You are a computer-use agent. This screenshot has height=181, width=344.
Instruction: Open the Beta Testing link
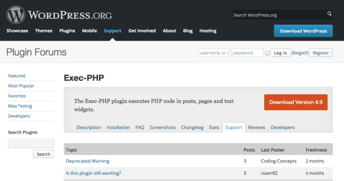pyautogui.click(x=20, y=106)
